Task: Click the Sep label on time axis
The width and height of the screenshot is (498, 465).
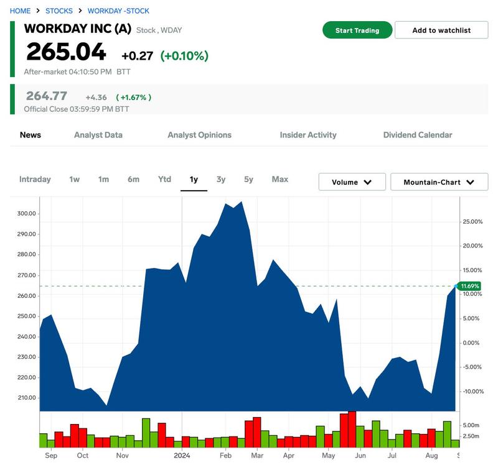Action: [x=51, y=456]
